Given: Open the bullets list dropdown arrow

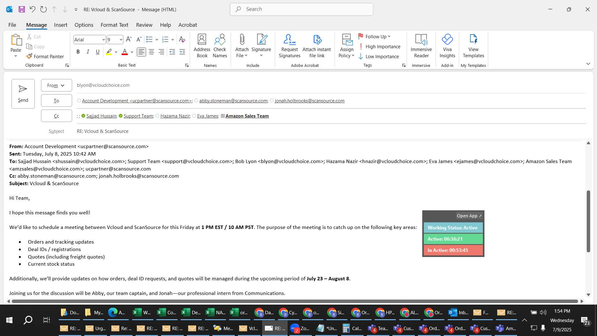Looking at the screenshot, I should tap(157, 40).
